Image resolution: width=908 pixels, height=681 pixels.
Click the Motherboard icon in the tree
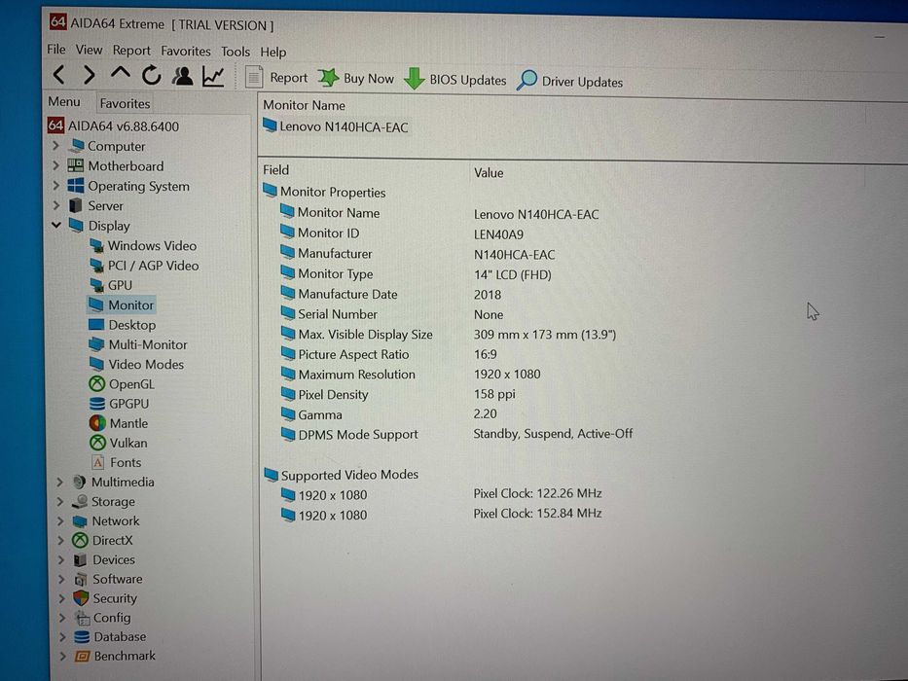click(x=75, y=165)
